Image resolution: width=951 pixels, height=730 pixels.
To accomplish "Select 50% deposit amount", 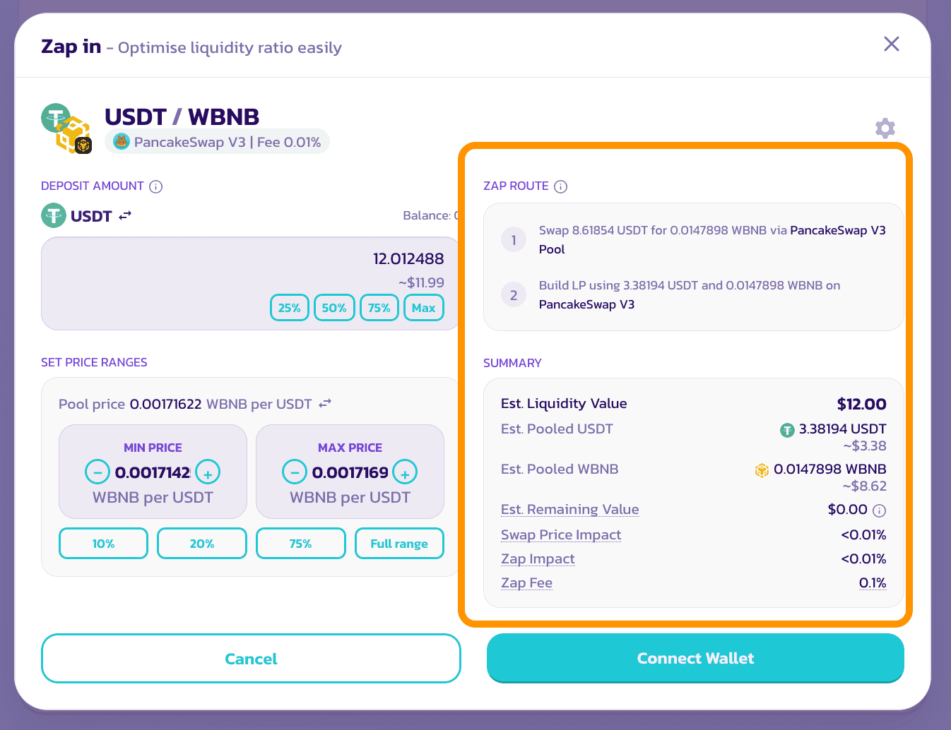I will click(x=334, y=308).
